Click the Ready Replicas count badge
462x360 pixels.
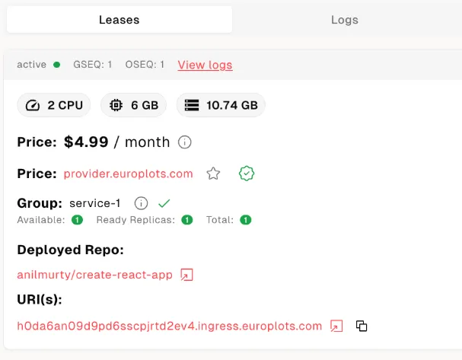(x=186, y=220)
